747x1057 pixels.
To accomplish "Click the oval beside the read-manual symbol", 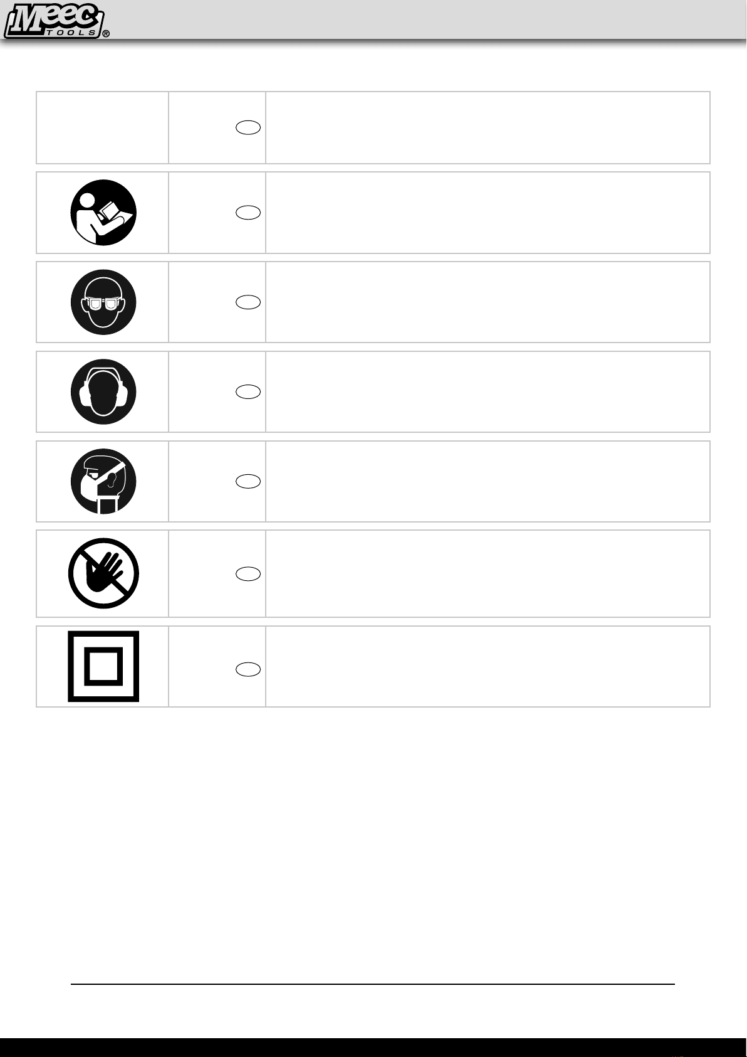I will click(x=248, y=213).
